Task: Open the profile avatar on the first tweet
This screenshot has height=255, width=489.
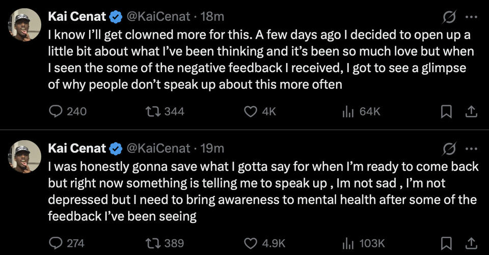Action: tap(24, 24)
